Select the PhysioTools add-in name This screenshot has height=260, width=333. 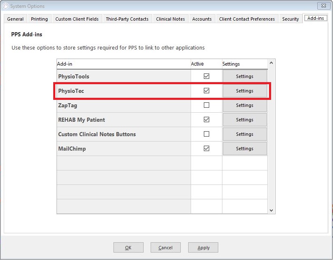[74, 76]
